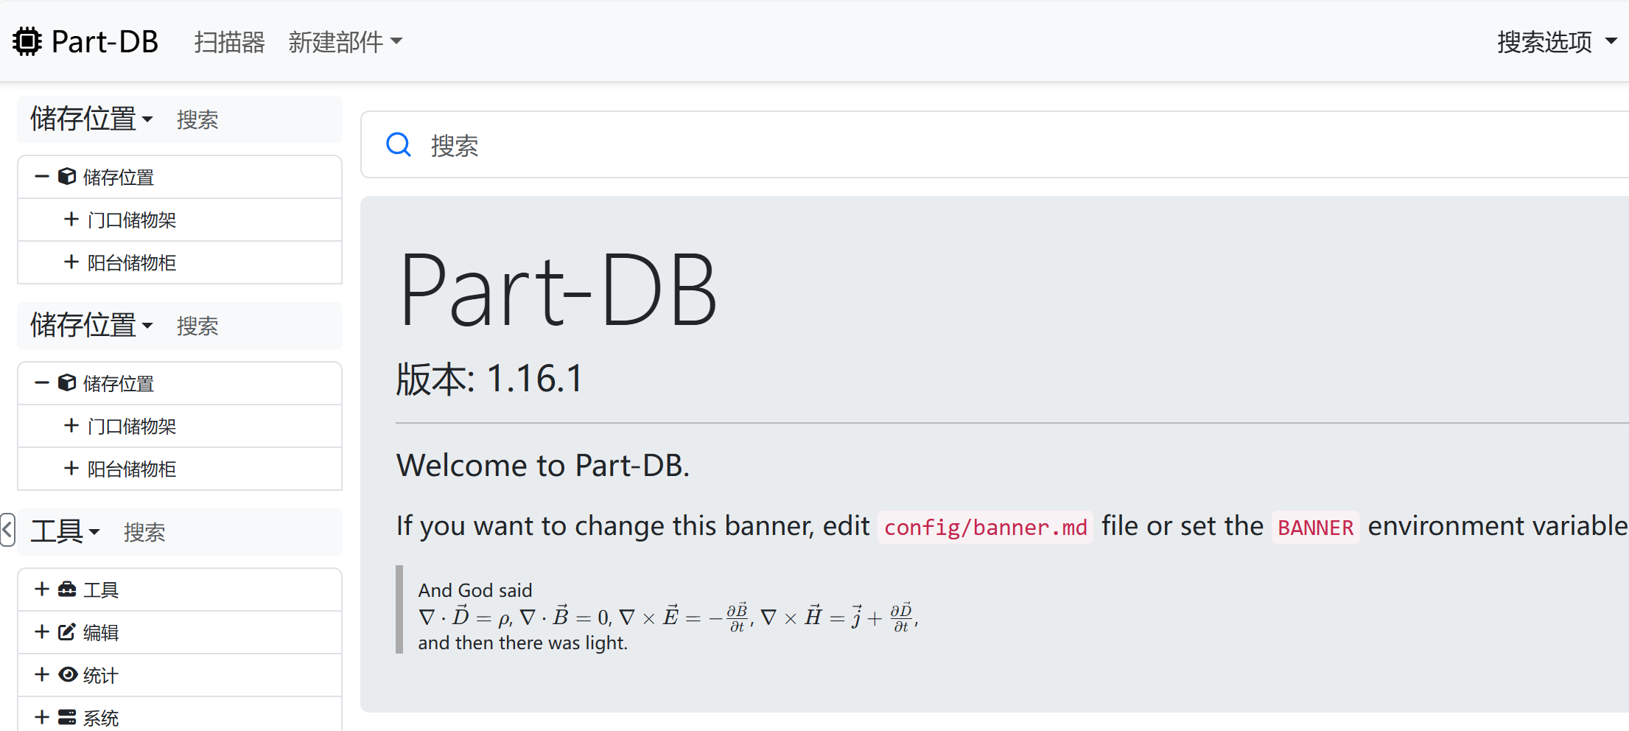
Task: Click the Part-DB chip logo icon
Action: click(x=26, y=41)
